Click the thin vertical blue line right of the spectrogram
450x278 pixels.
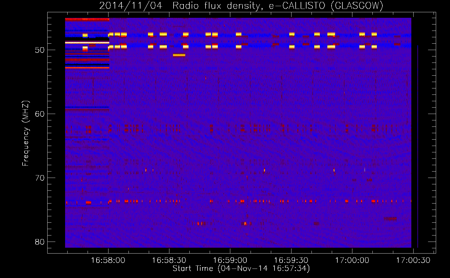(x=418, y=147)
